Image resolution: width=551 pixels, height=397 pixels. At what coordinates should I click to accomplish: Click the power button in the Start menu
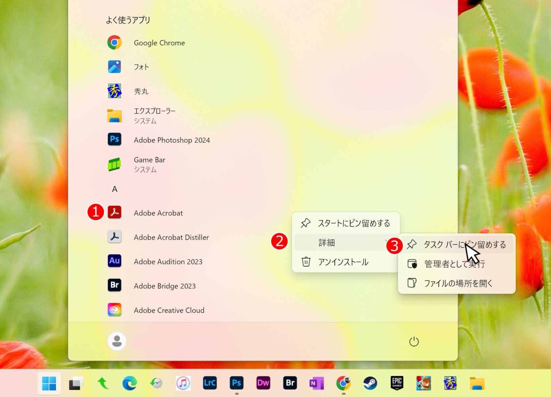[x=414, y=341]
